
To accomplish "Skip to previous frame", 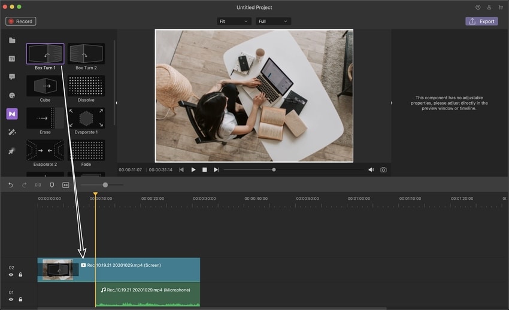I will [181, 169].
